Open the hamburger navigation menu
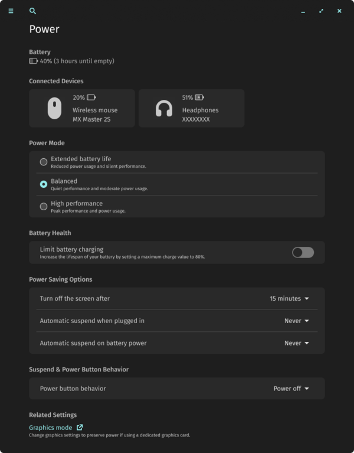The image size is (354, 453). [x=11, y=11]
